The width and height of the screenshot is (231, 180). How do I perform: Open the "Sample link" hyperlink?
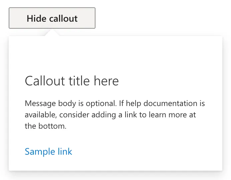pyautogui.click(x=48, y=152)
